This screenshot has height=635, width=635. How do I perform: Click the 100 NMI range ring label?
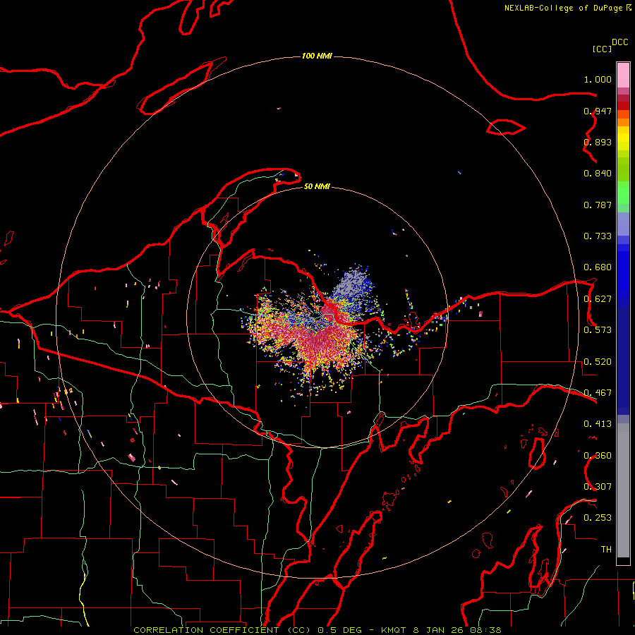317,56
